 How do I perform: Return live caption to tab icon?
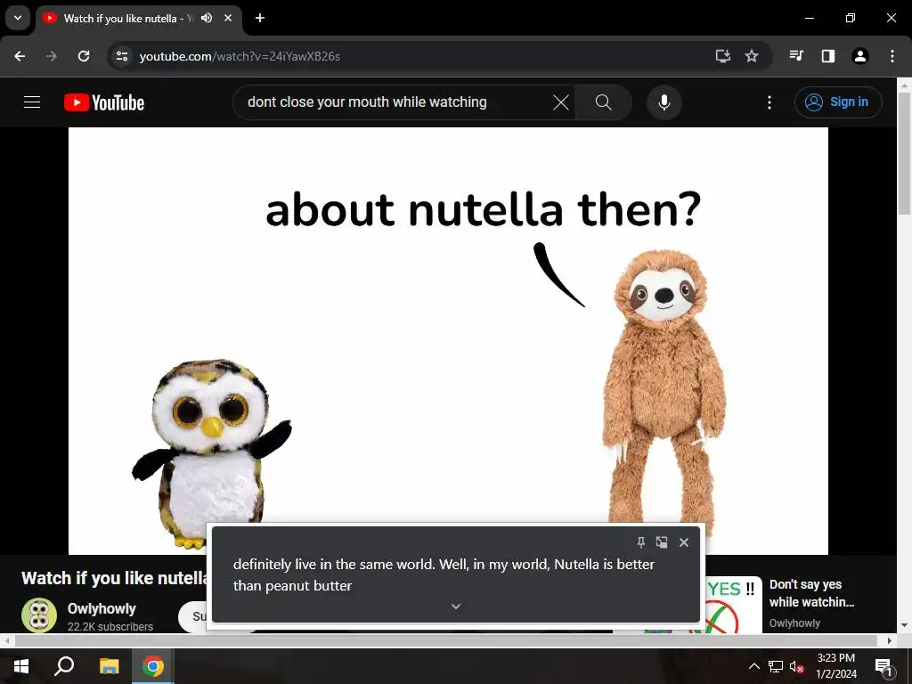(662, 542)
